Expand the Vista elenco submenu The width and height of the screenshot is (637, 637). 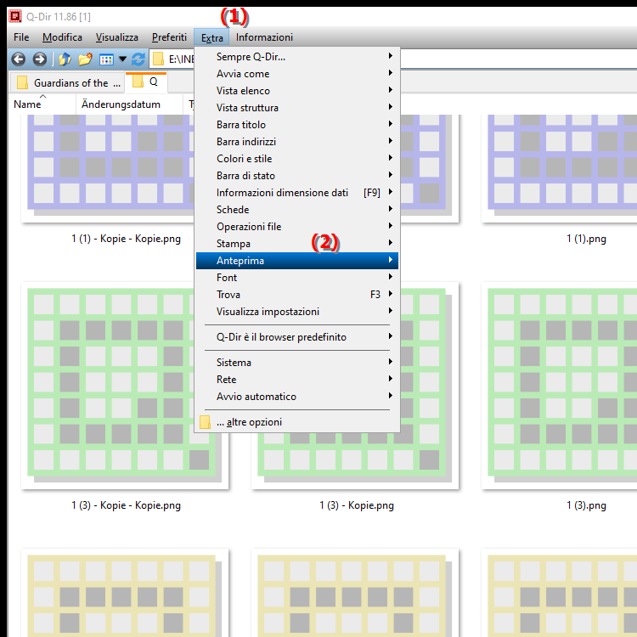point(297,91)
